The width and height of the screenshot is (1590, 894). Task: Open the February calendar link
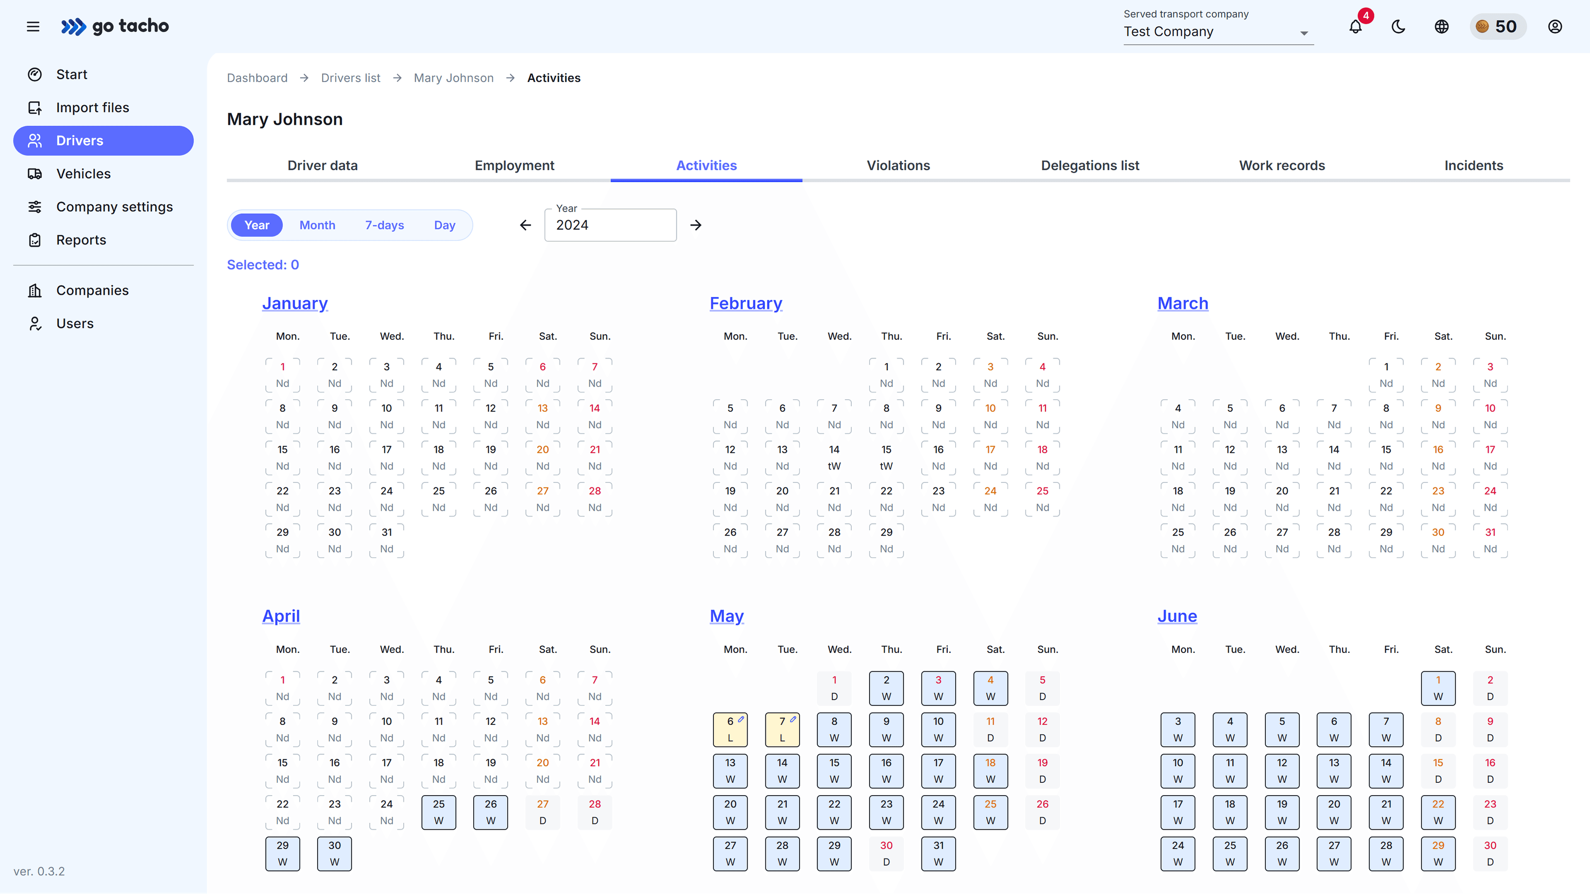click(746, 303)
